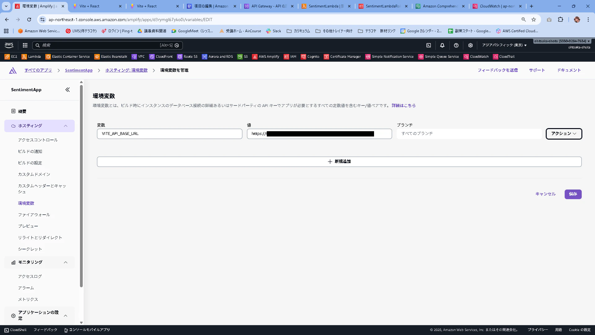Open the アジアパシフィック (東京) region selector
Viewport: 595px width, 335px height.
504,45
